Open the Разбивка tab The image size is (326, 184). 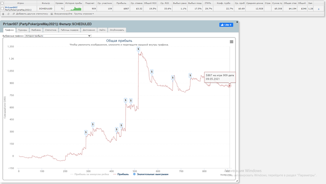coord(36,30)
